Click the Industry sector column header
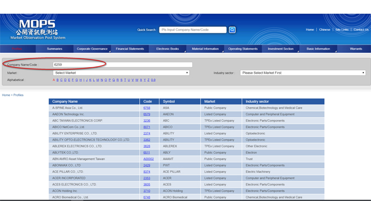The width and height of the screenshot is (371, 214). click(283, 101)
